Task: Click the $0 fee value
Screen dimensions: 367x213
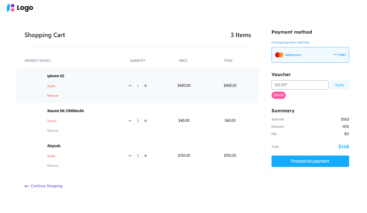Action: point(347,134)
